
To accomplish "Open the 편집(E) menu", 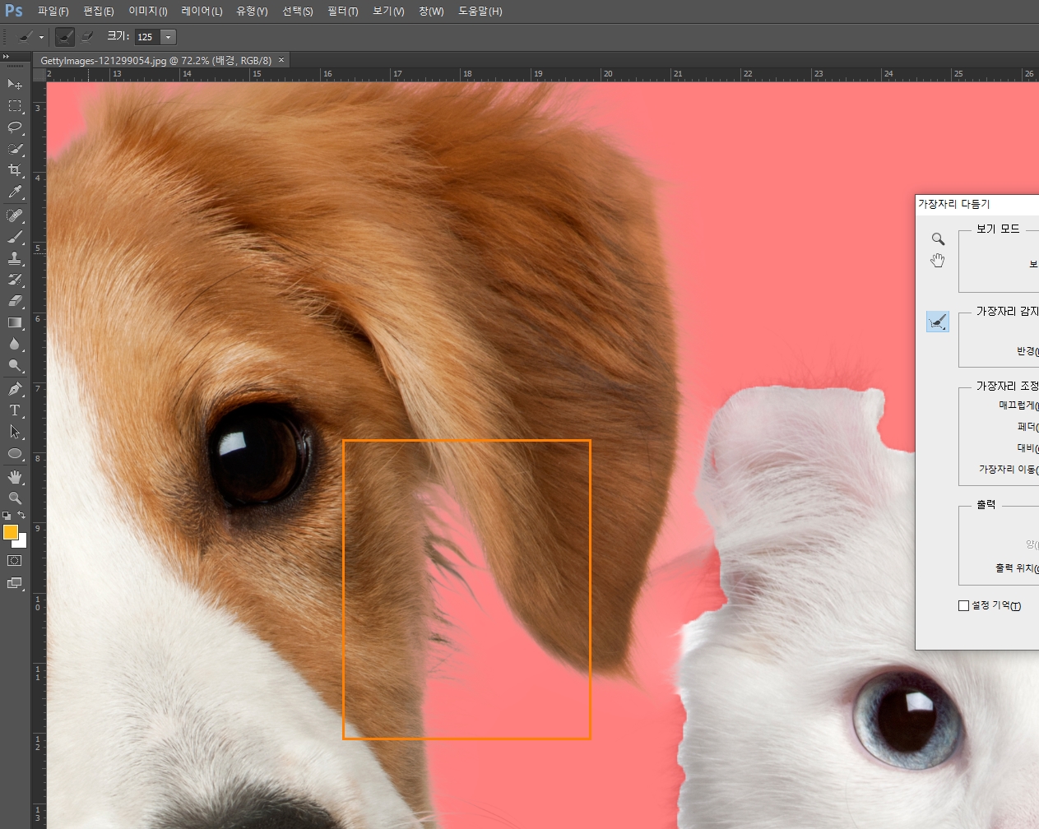I will pyautogui.click(x=99, y=12).
